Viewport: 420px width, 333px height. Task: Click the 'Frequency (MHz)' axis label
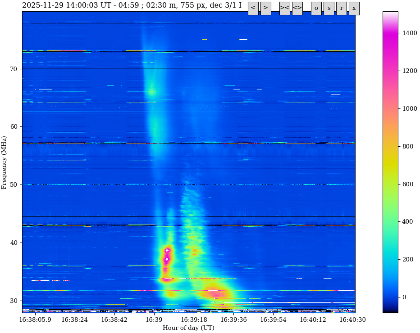5,162
